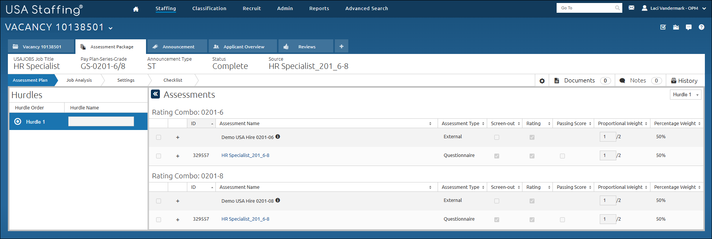Viewport: 712px width, 239px height.
Task: Open the Recruit menu
Action: pyautogui.click(x=251, y=8)
